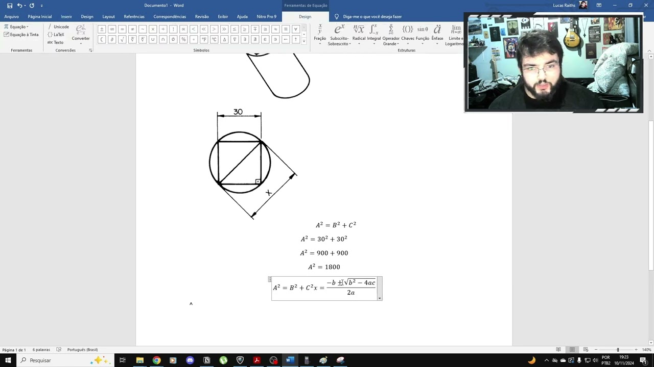Switch to Web Layout view in status bar
654x367 pixels.
pos(586,350)
